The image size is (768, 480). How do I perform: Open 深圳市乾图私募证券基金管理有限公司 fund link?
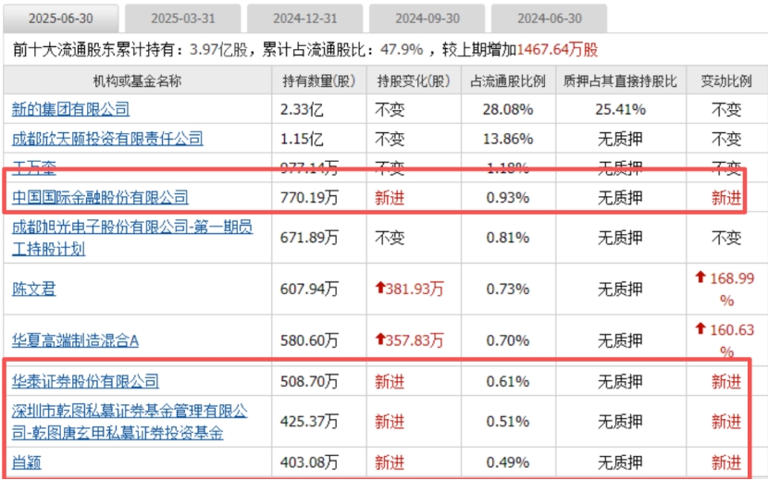click(130, 421)
